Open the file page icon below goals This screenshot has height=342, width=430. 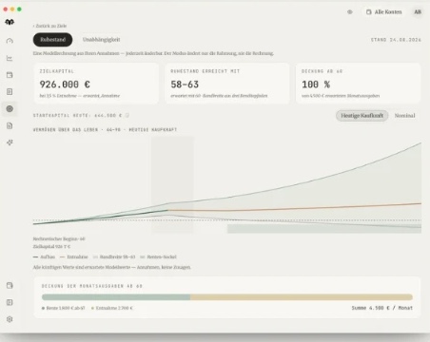10,125
